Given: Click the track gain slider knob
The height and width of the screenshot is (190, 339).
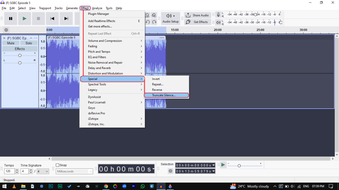Looking at the screenshot, I should pos(20,55).
